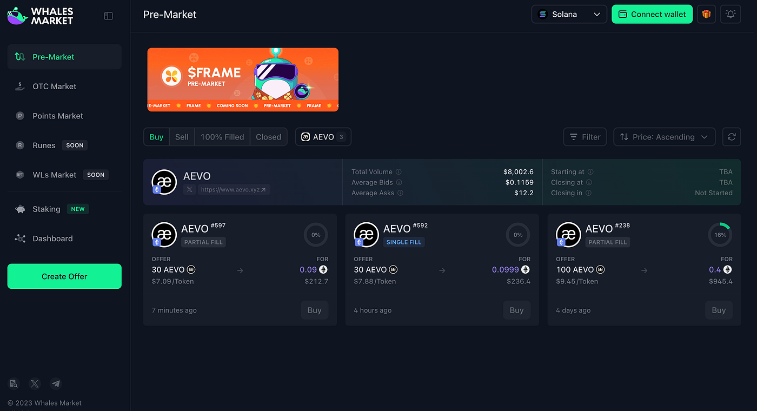Open the Telegram icon in sidebar footer
The width and height of the screenshot is (757, 411).
(x=56, y=384)
